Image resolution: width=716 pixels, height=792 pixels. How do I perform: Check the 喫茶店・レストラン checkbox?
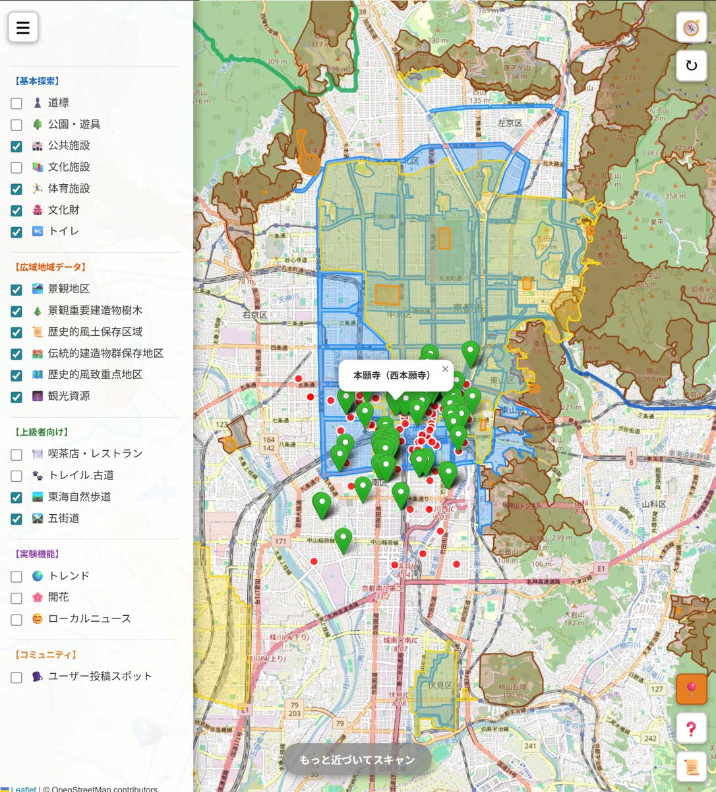(x=16, y=454)
